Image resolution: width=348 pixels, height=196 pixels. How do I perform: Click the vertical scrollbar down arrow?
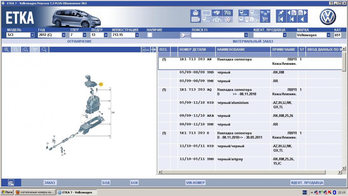tap(344, 168)
